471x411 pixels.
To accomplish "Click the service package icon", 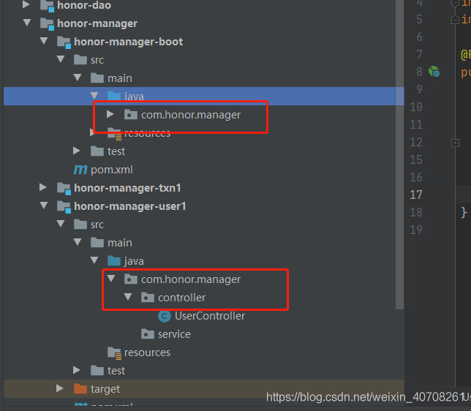I will click(x=148, y=334).
